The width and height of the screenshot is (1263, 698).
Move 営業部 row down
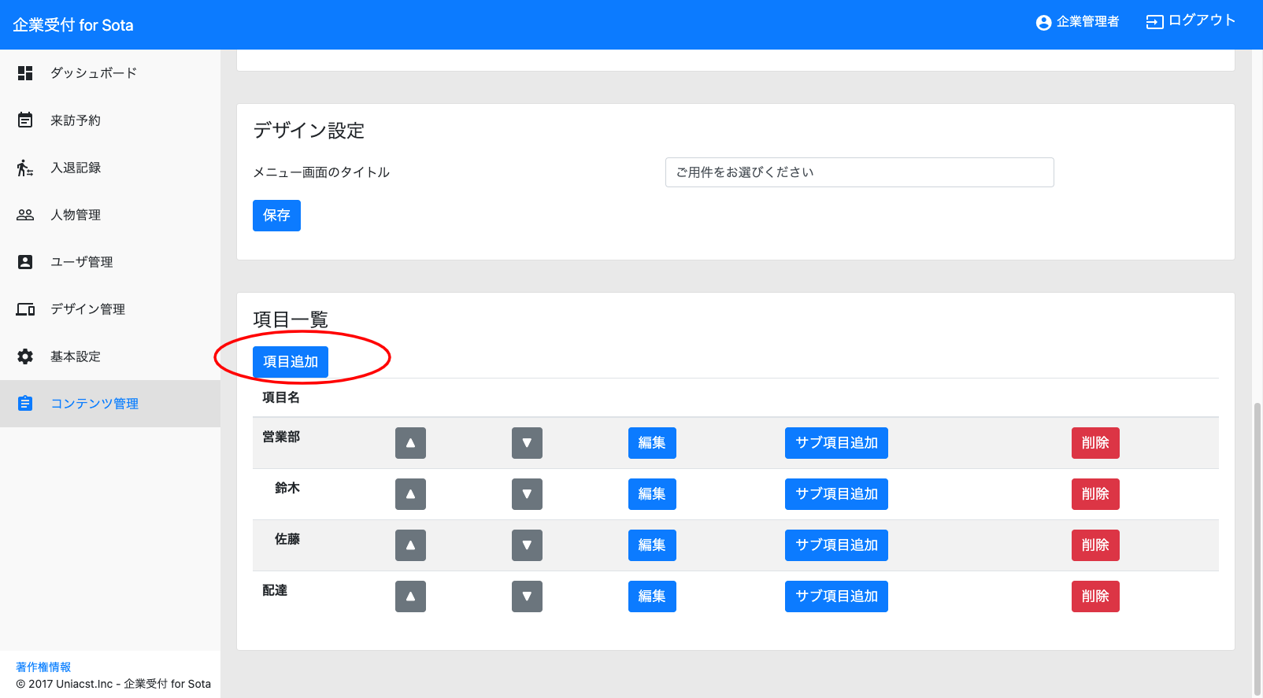click(527, 443)
